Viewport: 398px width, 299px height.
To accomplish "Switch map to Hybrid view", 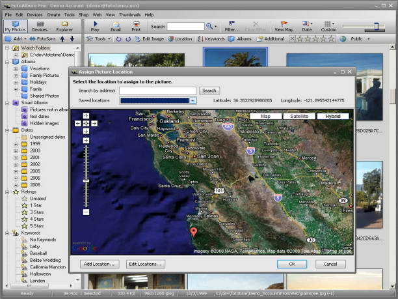I will click(x=332, y=117).
